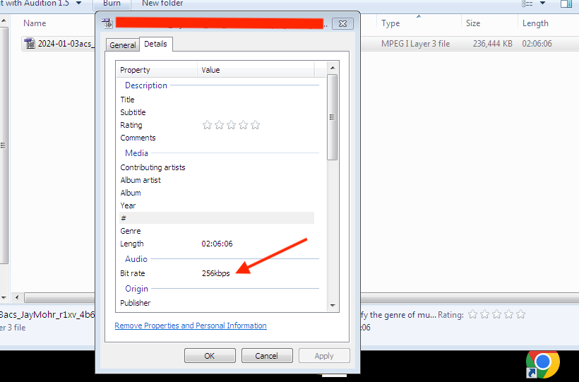Viewport: 579px width, 382px height.
Task: Click the Length value 02:06:06 in dialog
Action: point(217,244)
